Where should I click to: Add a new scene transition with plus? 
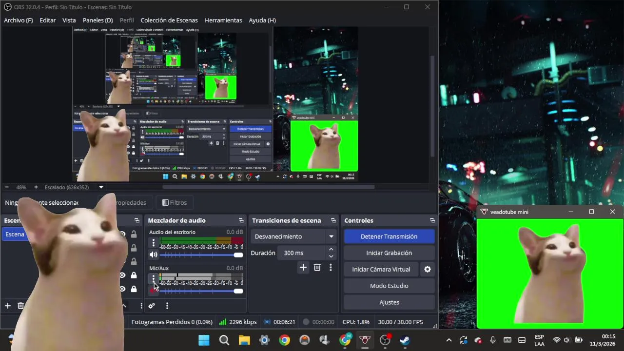click(303, 267)
